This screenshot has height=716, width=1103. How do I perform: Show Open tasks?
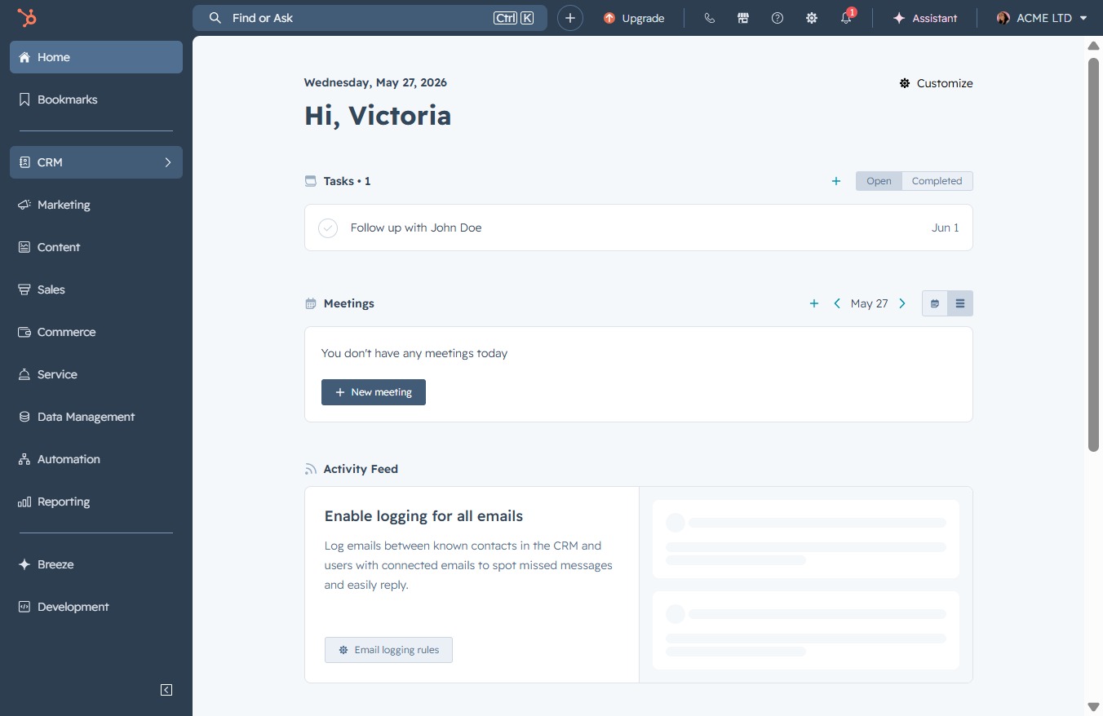tap(879, 181)
